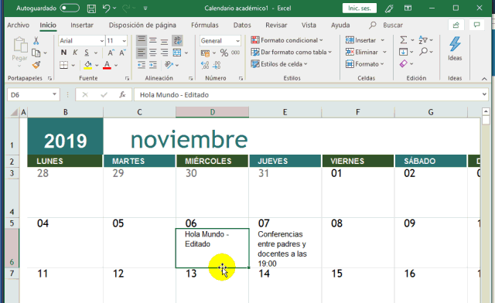Switch to Disposición de página tab
This screenshot has height=303, width=495.
coord(142,25)
